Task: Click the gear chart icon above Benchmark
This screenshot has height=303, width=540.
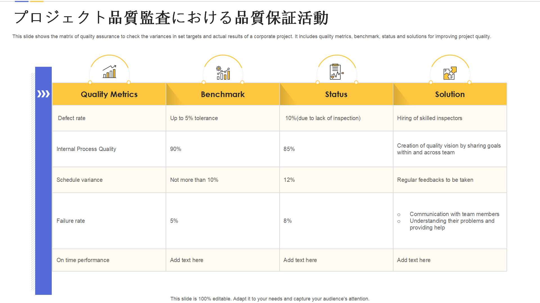Action: tap(223, 73)
